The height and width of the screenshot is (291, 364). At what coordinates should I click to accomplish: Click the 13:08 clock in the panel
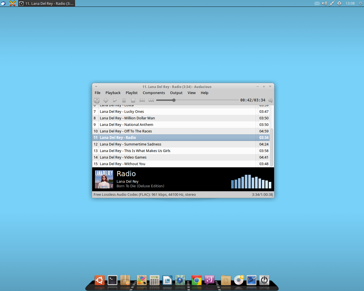pyautogui.click(x=350, y=3)
